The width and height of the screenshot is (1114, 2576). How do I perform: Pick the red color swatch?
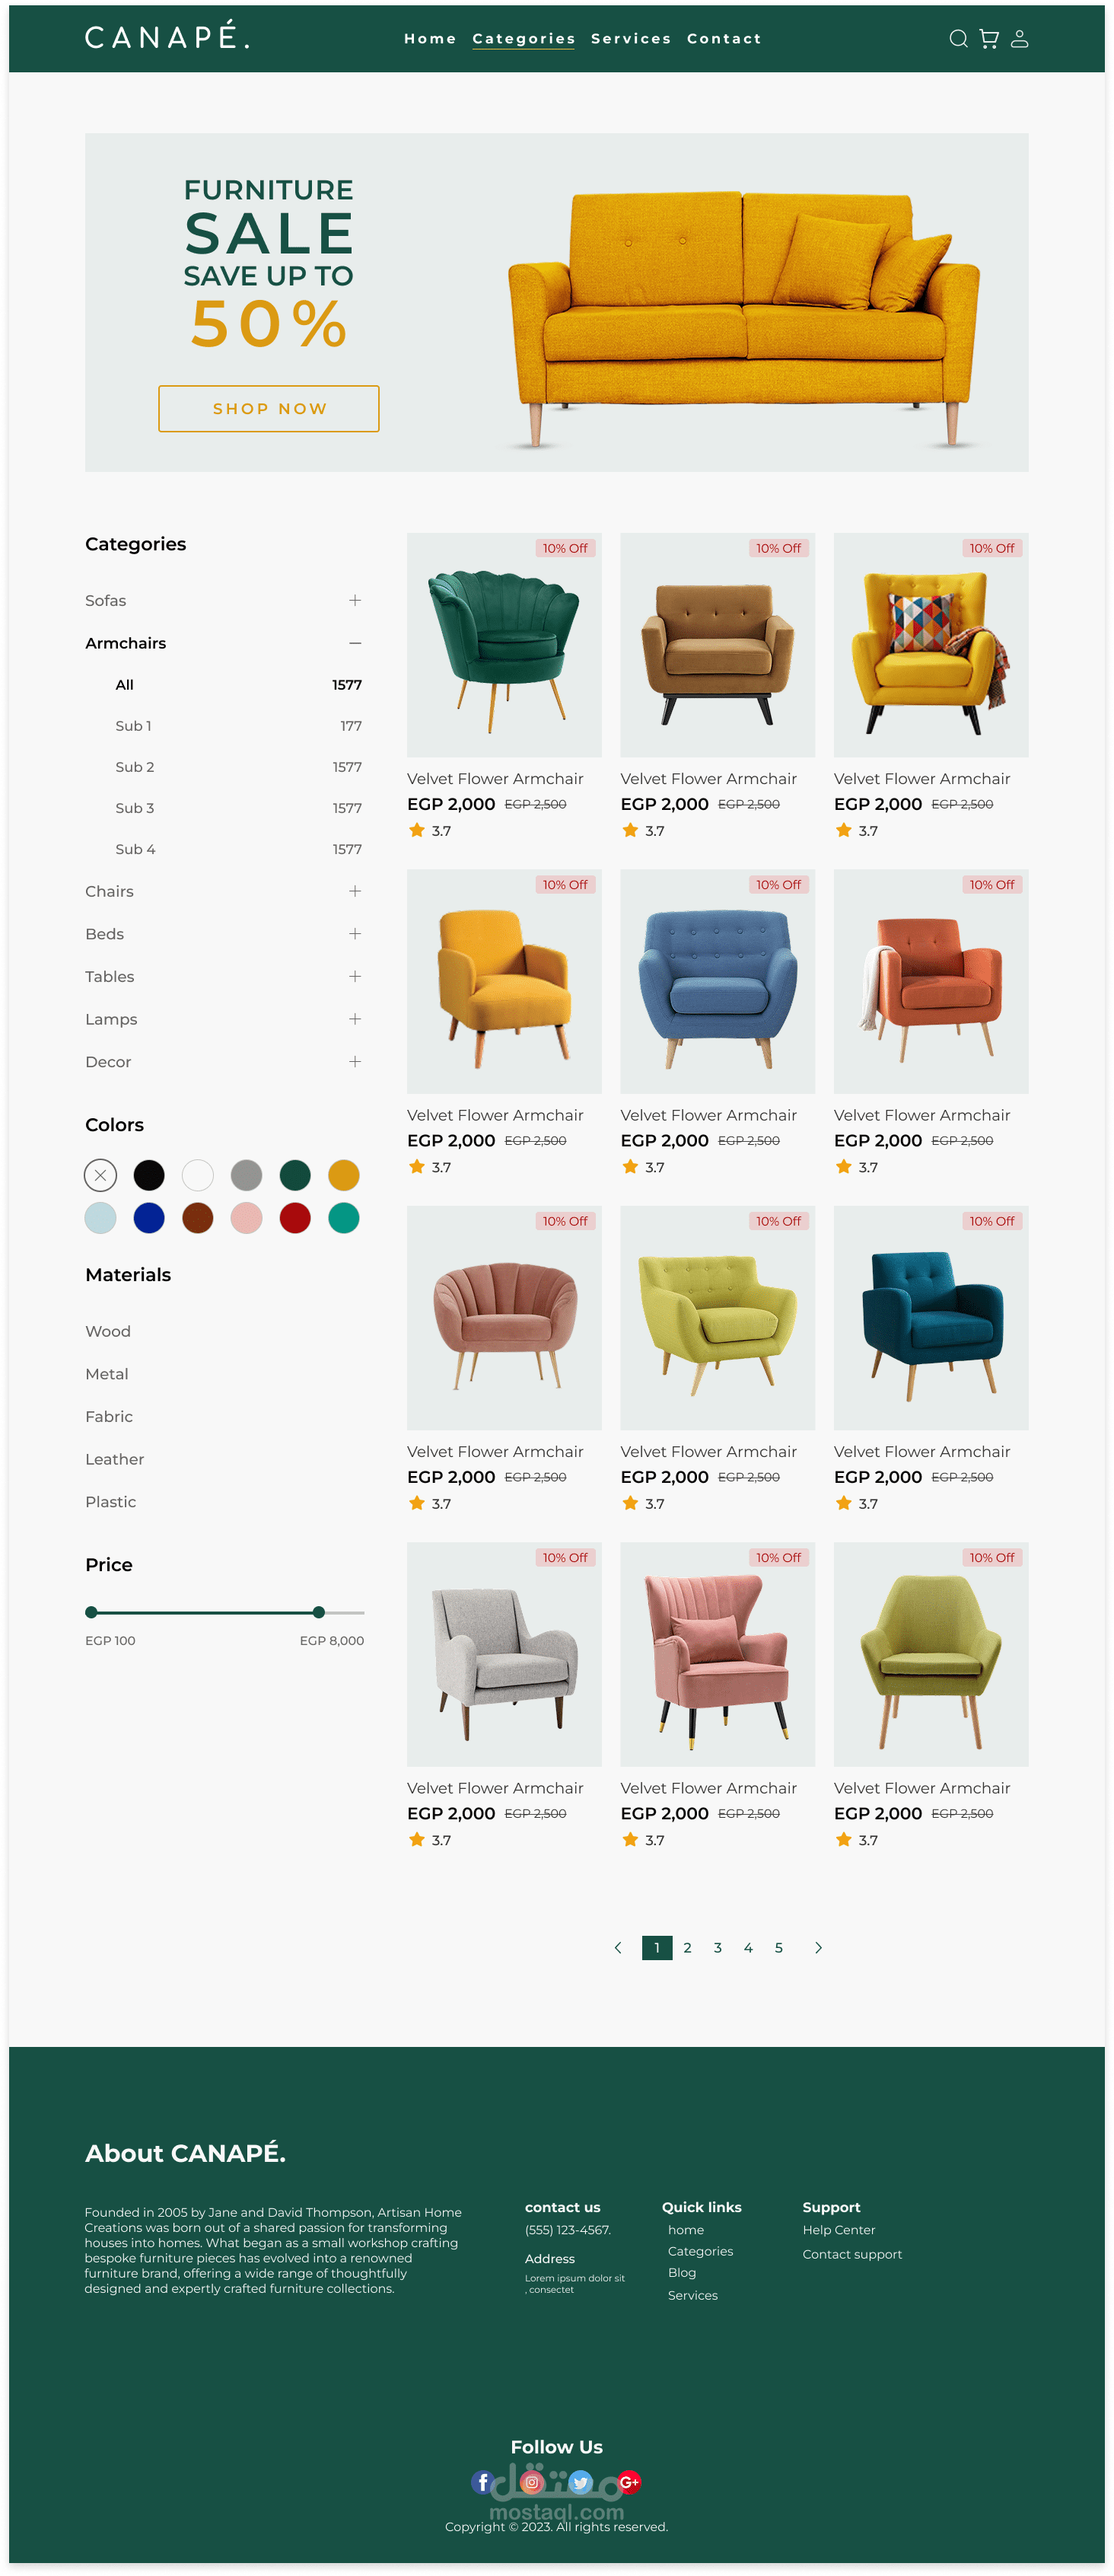(295, 1218)
